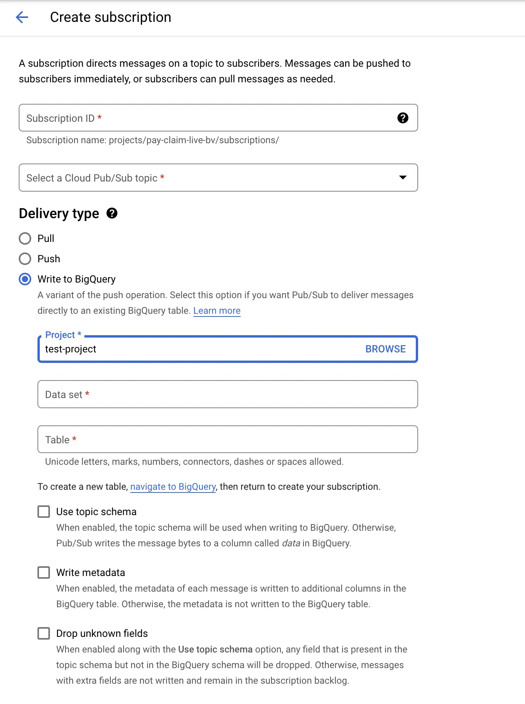
Task: Focus the Table input field
Action: point(227,439)
